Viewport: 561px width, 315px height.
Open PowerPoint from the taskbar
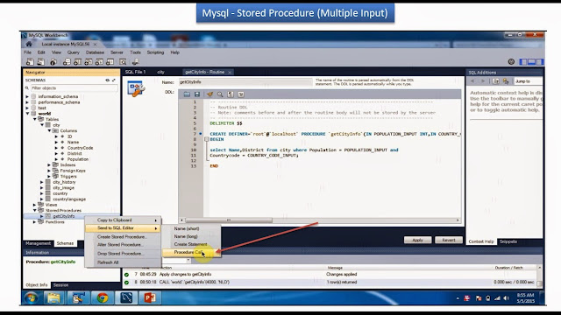pos(150,297)
